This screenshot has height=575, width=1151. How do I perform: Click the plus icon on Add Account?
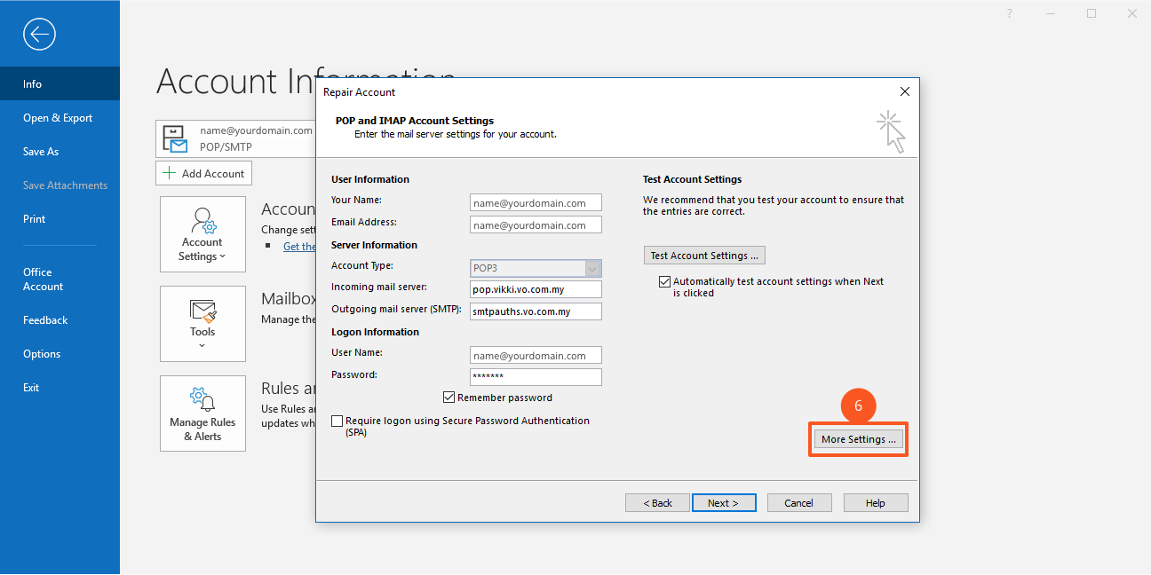tap(170, 173)
